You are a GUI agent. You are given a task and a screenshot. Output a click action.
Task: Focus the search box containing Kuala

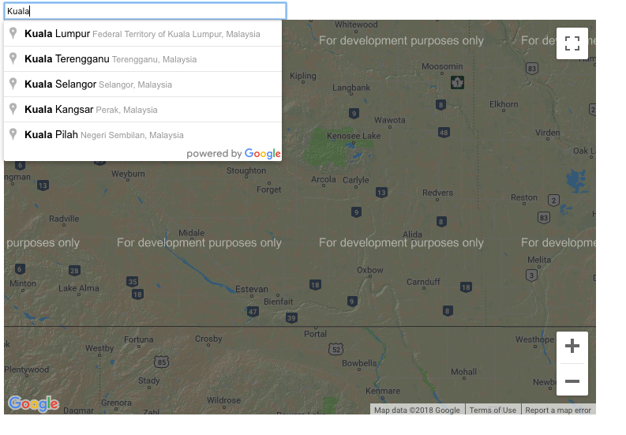pyautogui.click(x=144, y=11)
